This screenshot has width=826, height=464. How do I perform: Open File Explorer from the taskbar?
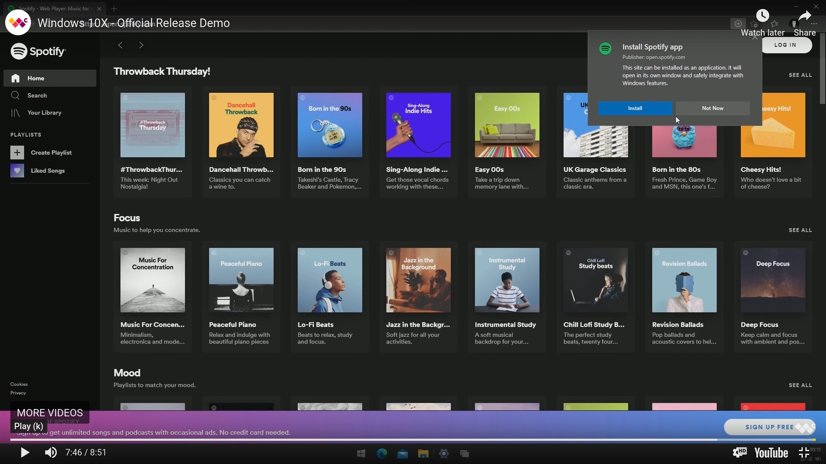[423, 454]
